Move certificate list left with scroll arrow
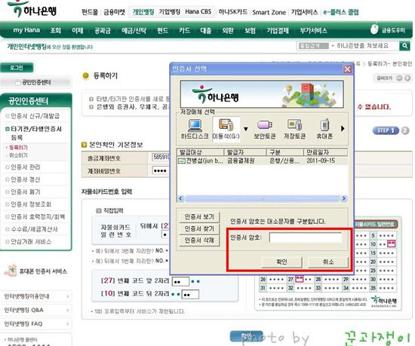Screen dimensions: 415x346 [x=181, y=198]
